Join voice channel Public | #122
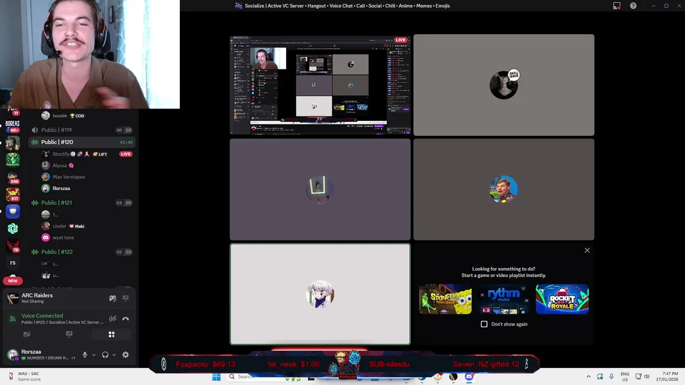Image resolution: width=685 pixels, height=385 pixels. (x=81, y=252)
